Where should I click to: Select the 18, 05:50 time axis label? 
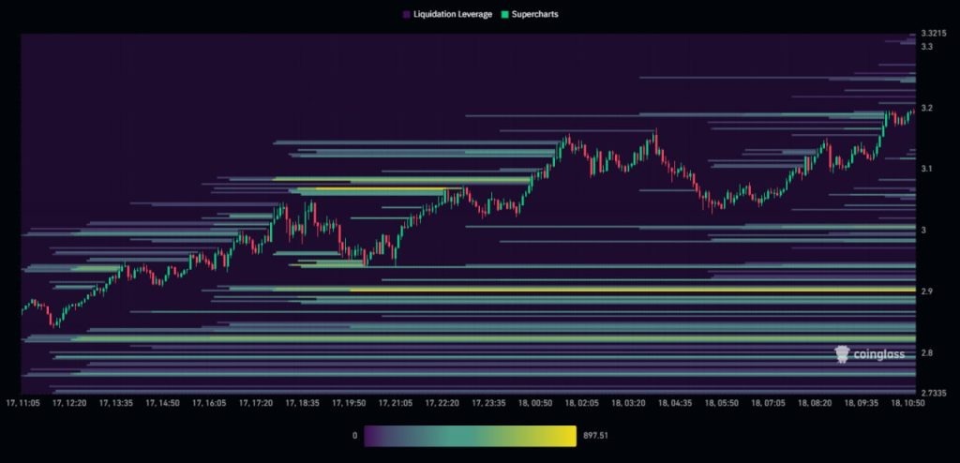point(721,403)
